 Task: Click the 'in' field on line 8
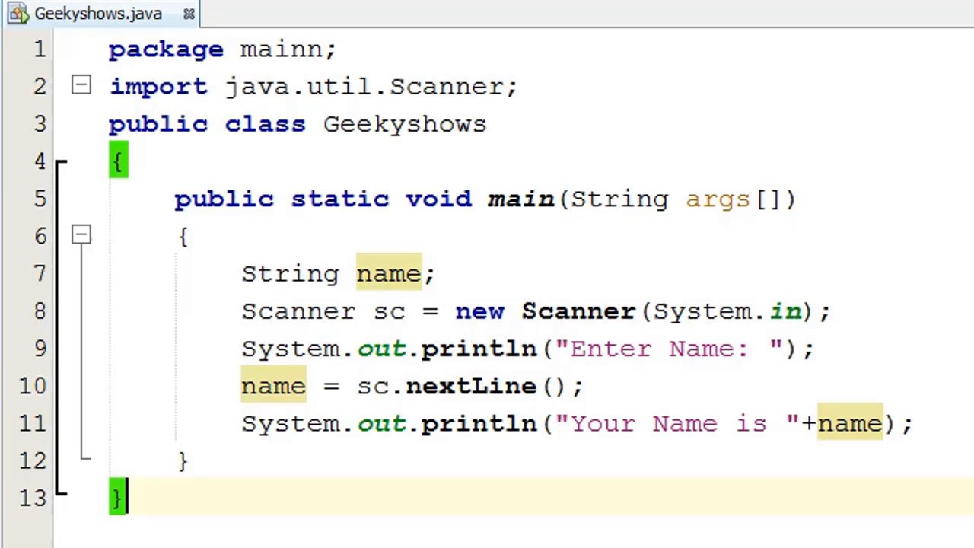tap(785, 311)
